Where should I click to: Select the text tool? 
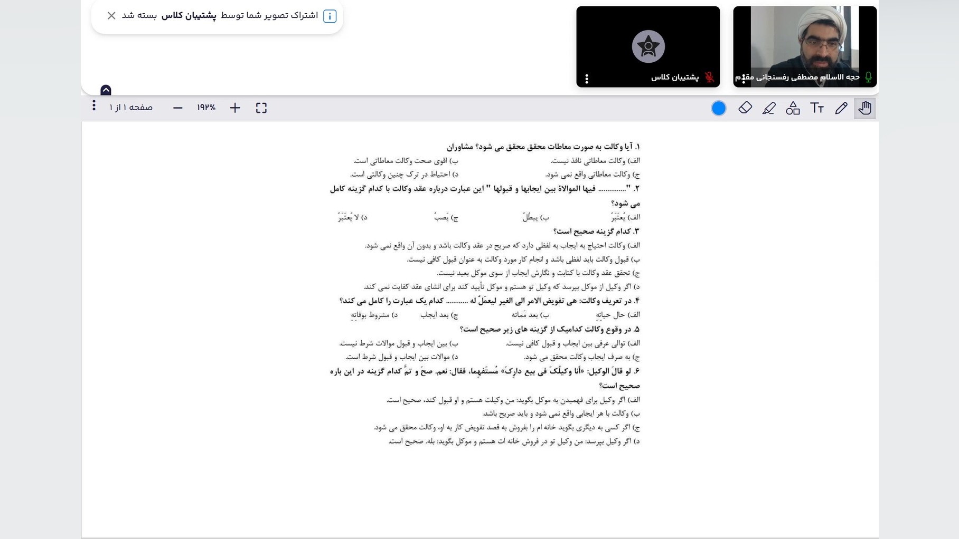817,108
